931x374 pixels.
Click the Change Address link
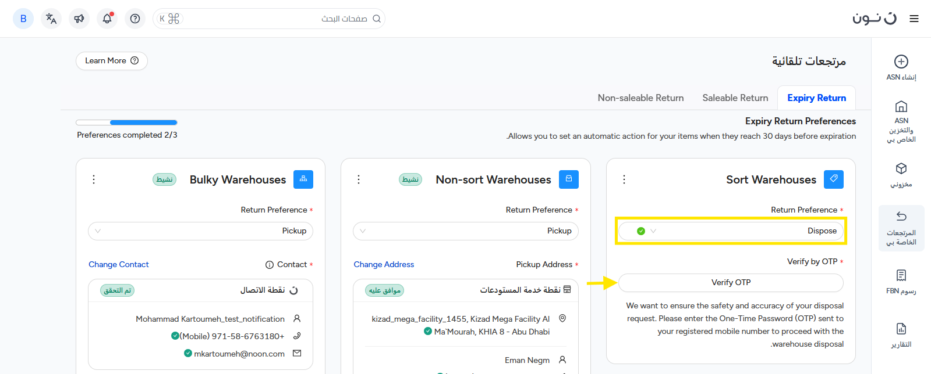click(x=384, y=265)
